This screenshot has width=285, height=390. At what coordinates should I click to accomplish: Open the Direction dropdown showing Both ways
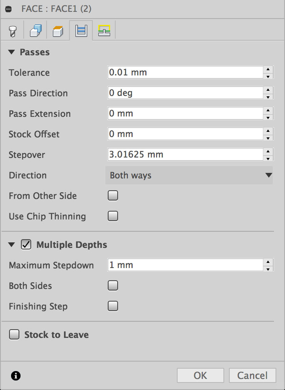[x=189, y=175]
